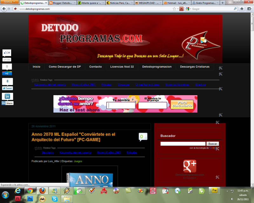
Task: Open Descargas Cristianas menu item
Action: (195, 67)
